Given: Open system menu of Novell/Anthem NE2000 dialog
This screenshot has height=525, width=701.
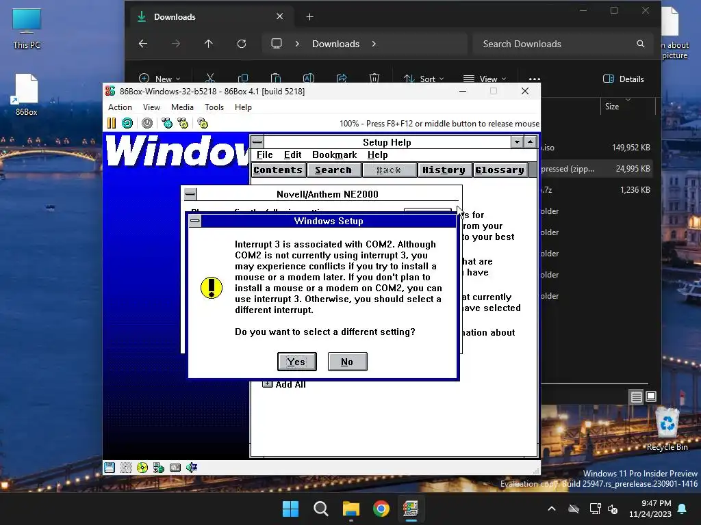Looking at the screenshot, I should pos(190,194).
